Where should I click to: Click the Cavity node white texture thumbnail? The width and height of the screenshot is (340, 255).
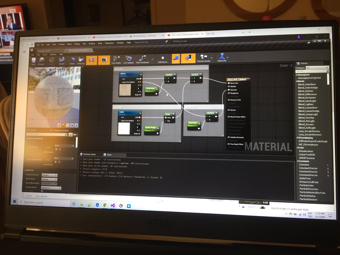tap(124, 128)
